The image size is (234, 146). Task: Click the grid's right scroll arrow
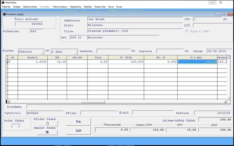tap(225, 101)
